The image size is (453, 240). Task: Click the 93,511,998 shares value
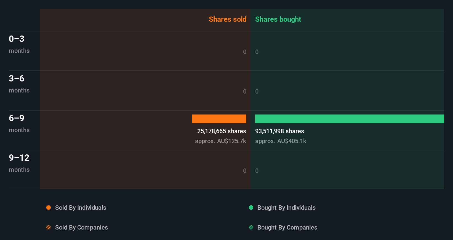tap(279, 131)
